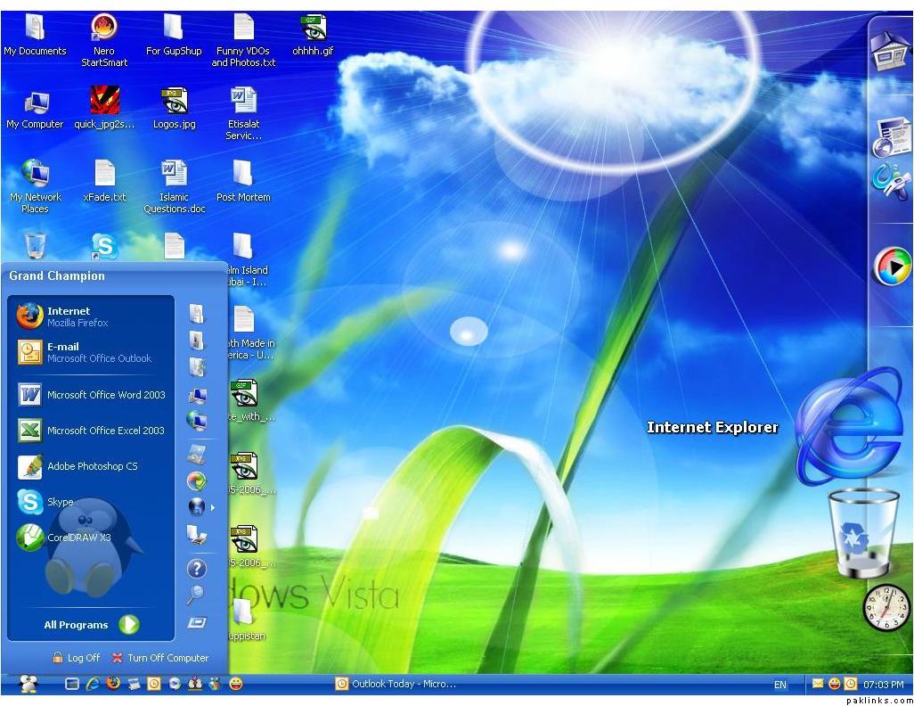This screenshot has width=914, height=706.
Task: Open the Recycle Bin in the dock
Action: (x=862, y=533)
